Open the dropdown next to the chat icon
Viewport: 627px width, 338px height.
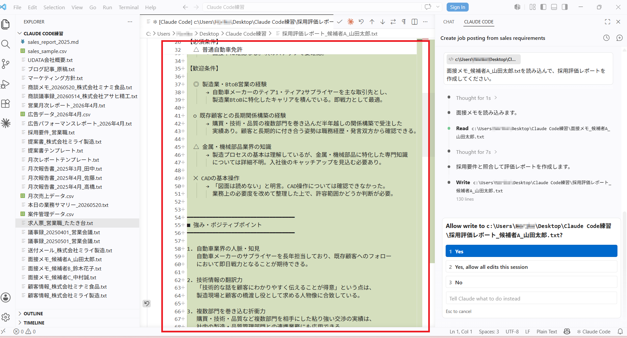pyautogui.click(x=438, y=7)
